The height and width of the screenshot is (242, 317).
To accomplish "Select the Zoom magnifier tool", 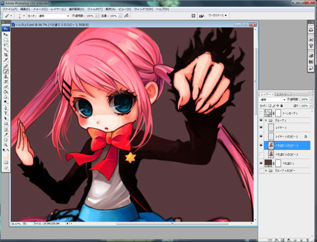I will pyautogui.click(x=6, y=145).
